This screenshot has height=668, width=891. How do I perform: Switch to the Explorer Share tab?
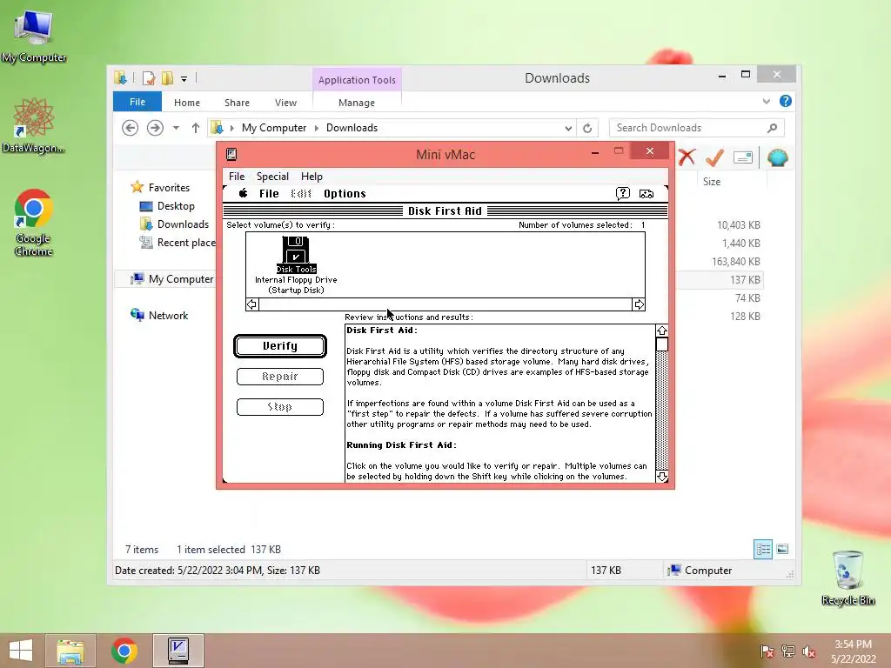237,103
